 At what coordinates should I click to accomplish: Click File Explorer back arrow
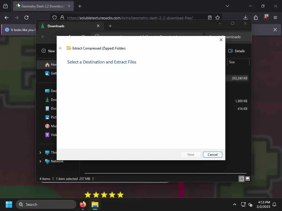43,37
